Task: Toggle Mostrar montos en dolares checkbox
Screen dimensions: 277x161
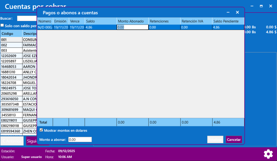Action: pos(41,130)
